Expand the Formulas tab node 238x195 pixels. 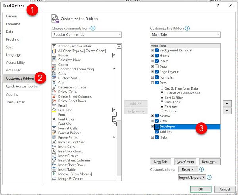click(x=152, y=77)
